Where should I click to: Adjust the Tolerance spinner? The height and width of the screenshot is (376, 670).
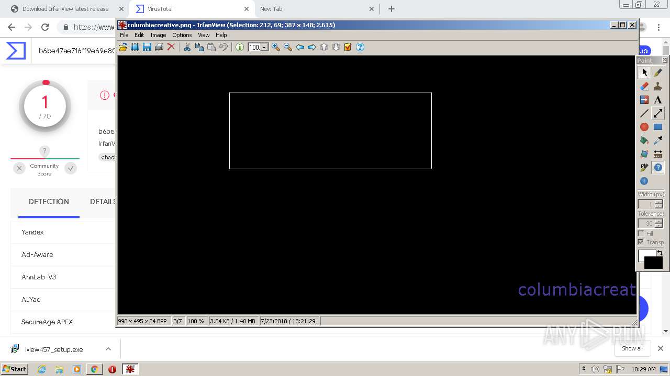point(659,224)
